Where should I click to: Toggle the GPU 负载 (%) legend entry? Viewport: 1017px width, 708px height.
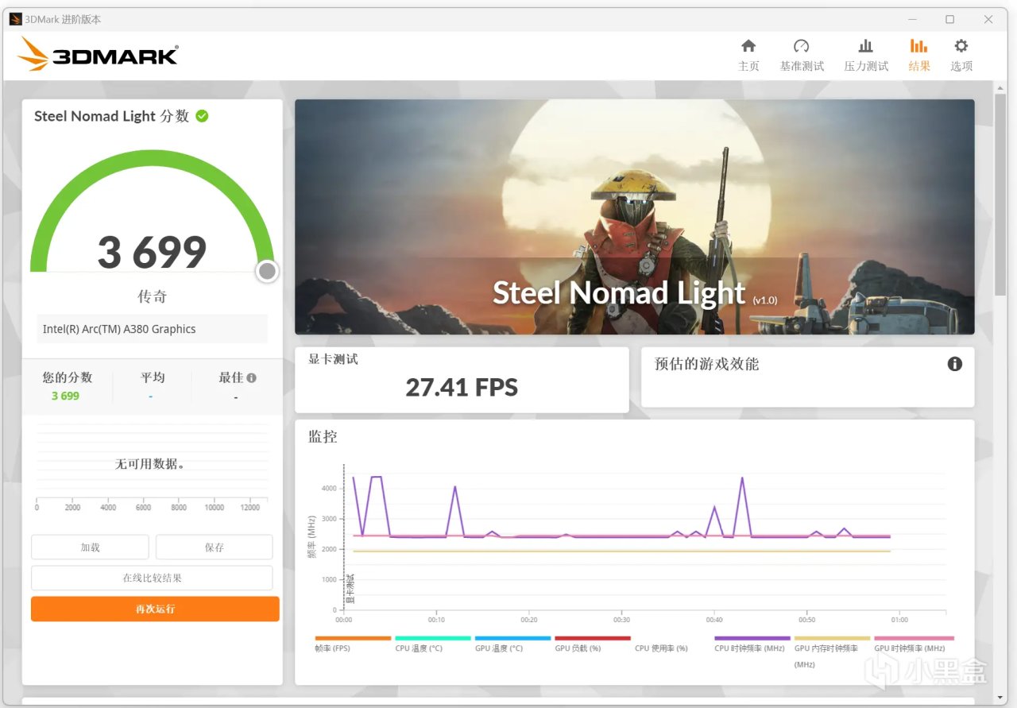[593, 644]
